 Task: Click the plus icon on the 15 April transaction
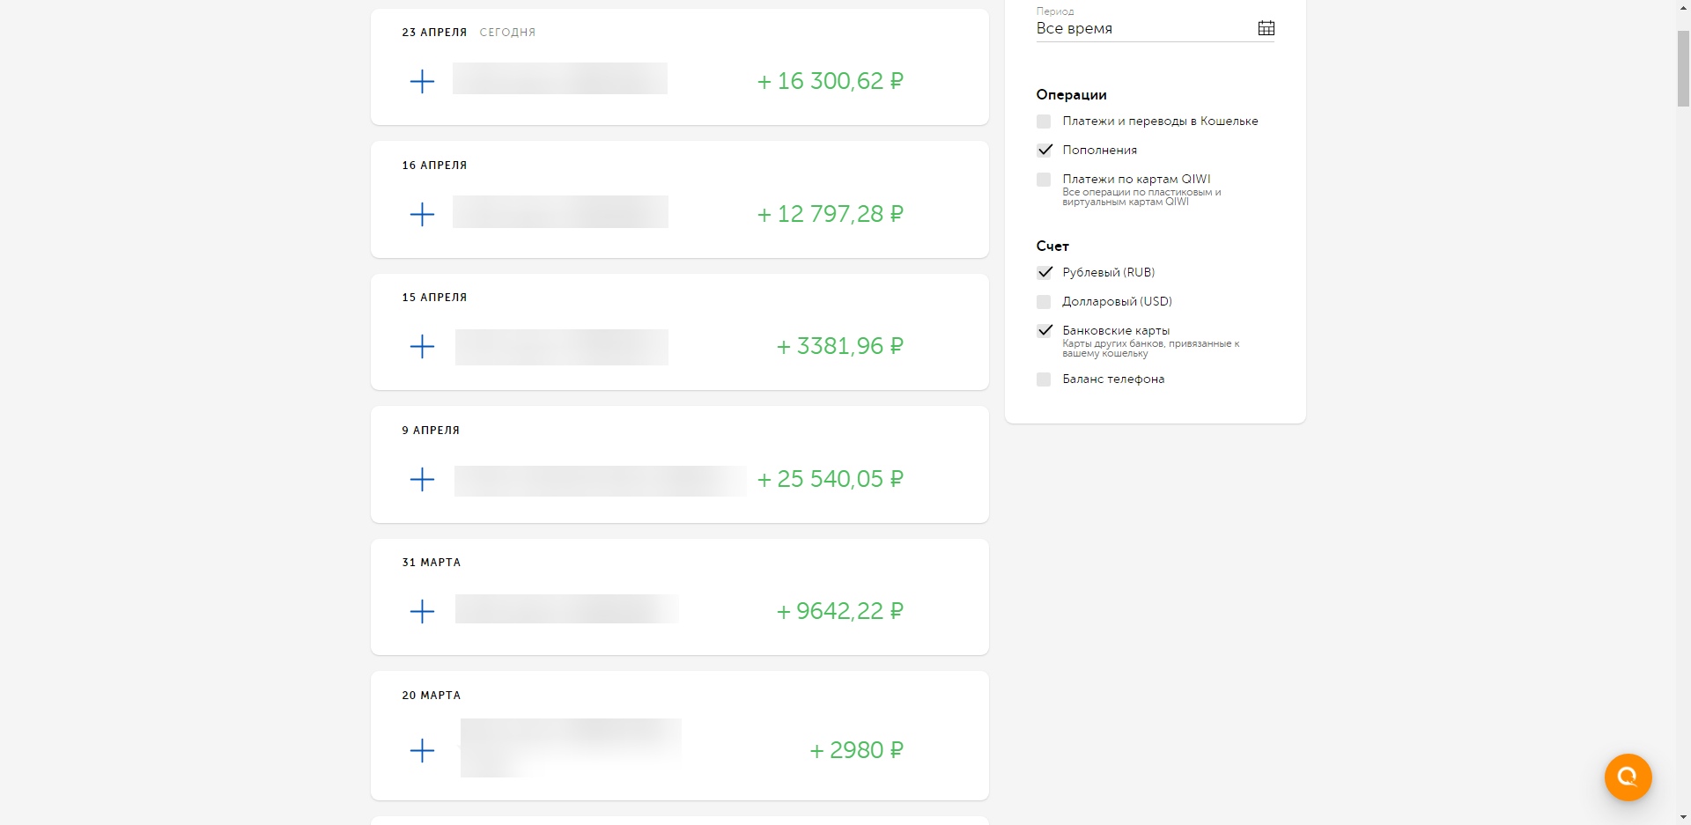pos(423,346)
